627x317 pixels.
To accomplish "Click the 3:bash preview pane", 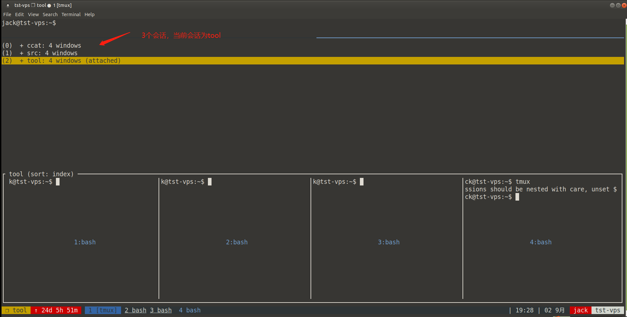I will (387, 238).
